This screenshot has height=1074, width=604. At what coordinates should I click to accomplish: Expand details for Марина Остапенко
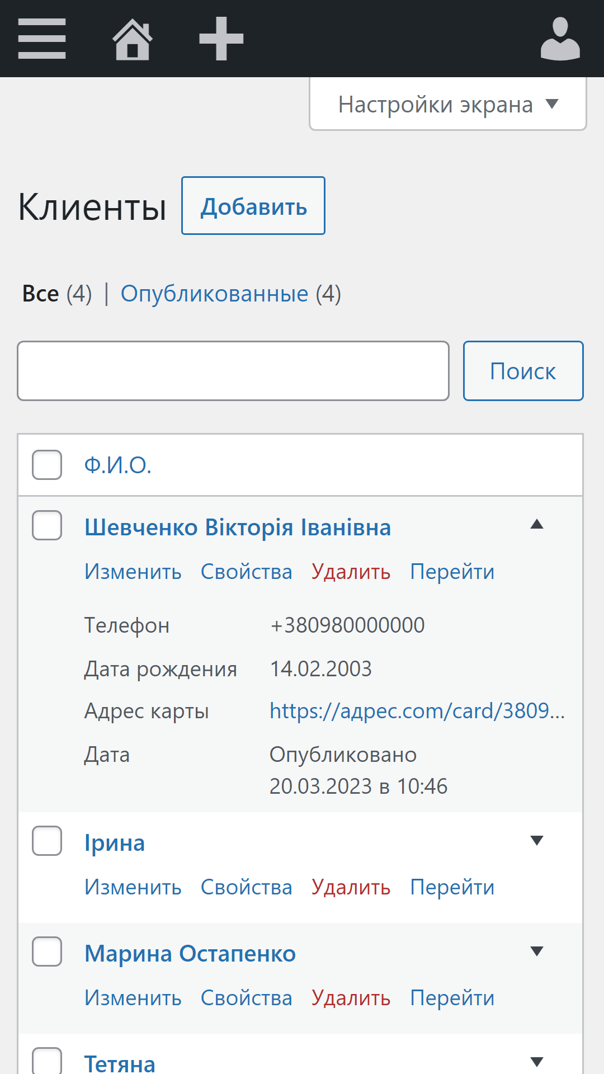[537, 951]
